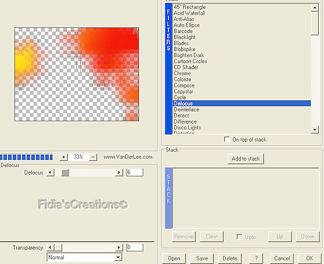The height and width of the screenshot is (264, 324).
Task: Zoom out with the minus button
Action: [x=93, y=157]
